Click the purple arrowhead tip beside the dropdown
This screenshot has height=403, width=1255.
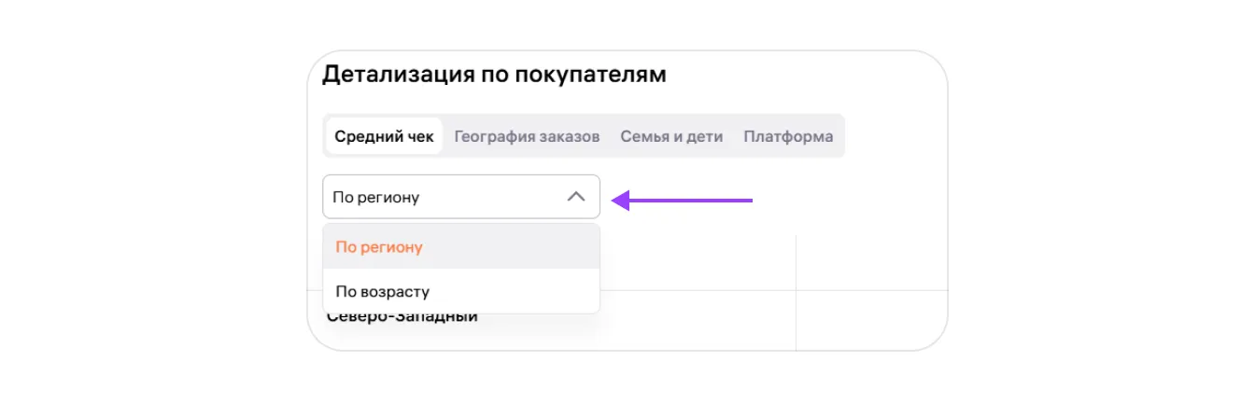618,200
